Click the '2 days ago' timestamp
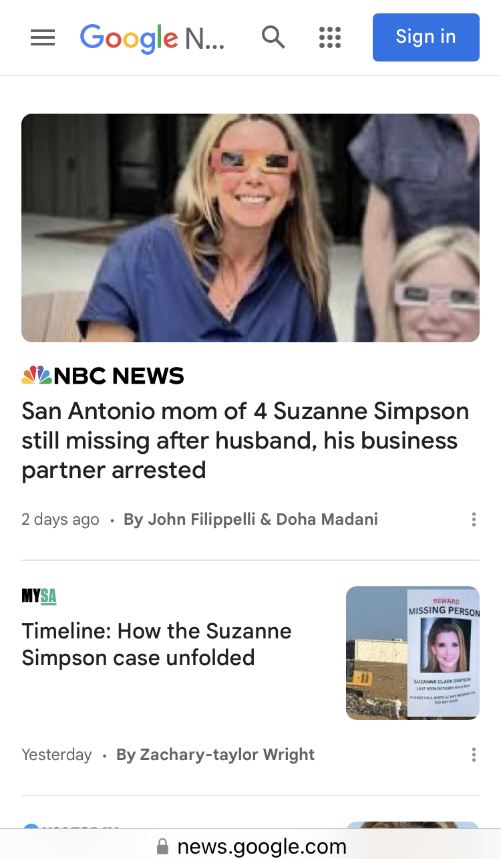Viewport: 501px width, 859px height. (60, 519)
